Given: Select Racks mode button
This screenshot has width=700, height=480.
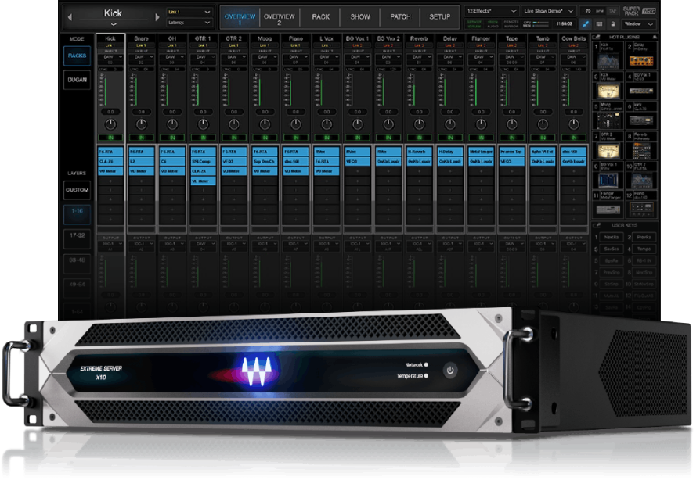Looking at the screenshot, I should tap(78, 56).
